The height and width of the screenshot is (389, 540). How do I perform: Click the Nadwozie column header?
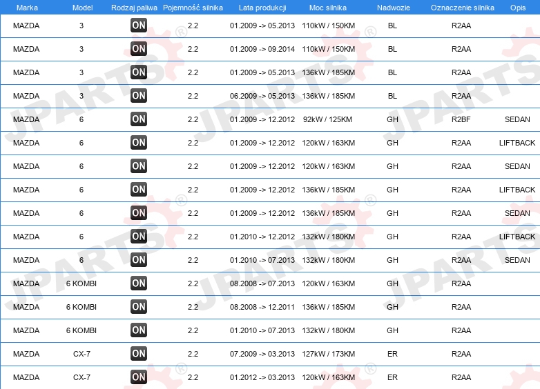[x=394, y=8]
